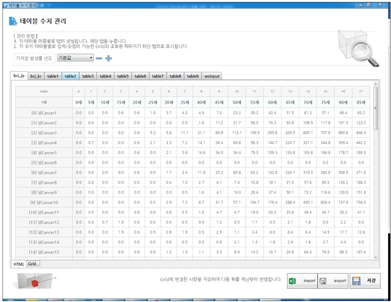Click the 85세 column header
This screenshot has width=391, height=302.
pyautogui.click(x=361, y=102)
